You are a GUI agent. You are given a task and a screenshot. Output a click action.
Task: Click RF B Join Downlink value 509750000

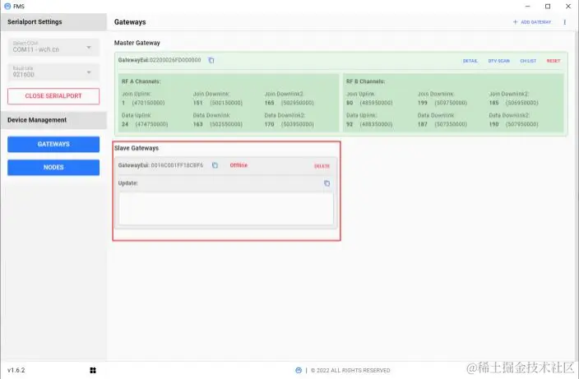coord(451,103)
